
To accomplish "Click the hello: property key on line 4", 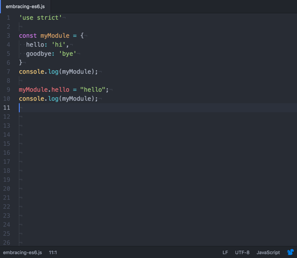I will (x=36, y=45).
